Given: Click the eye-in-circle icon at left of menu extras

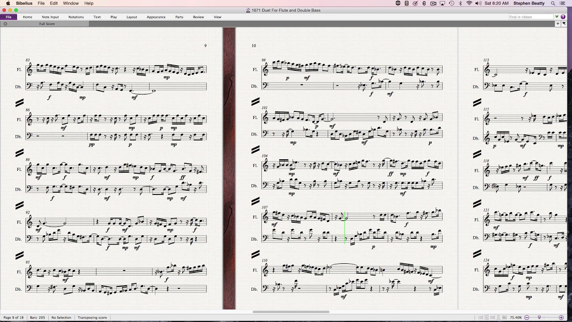Looking at the screenshot, I should pyautogui.click(x=398, y=3).
